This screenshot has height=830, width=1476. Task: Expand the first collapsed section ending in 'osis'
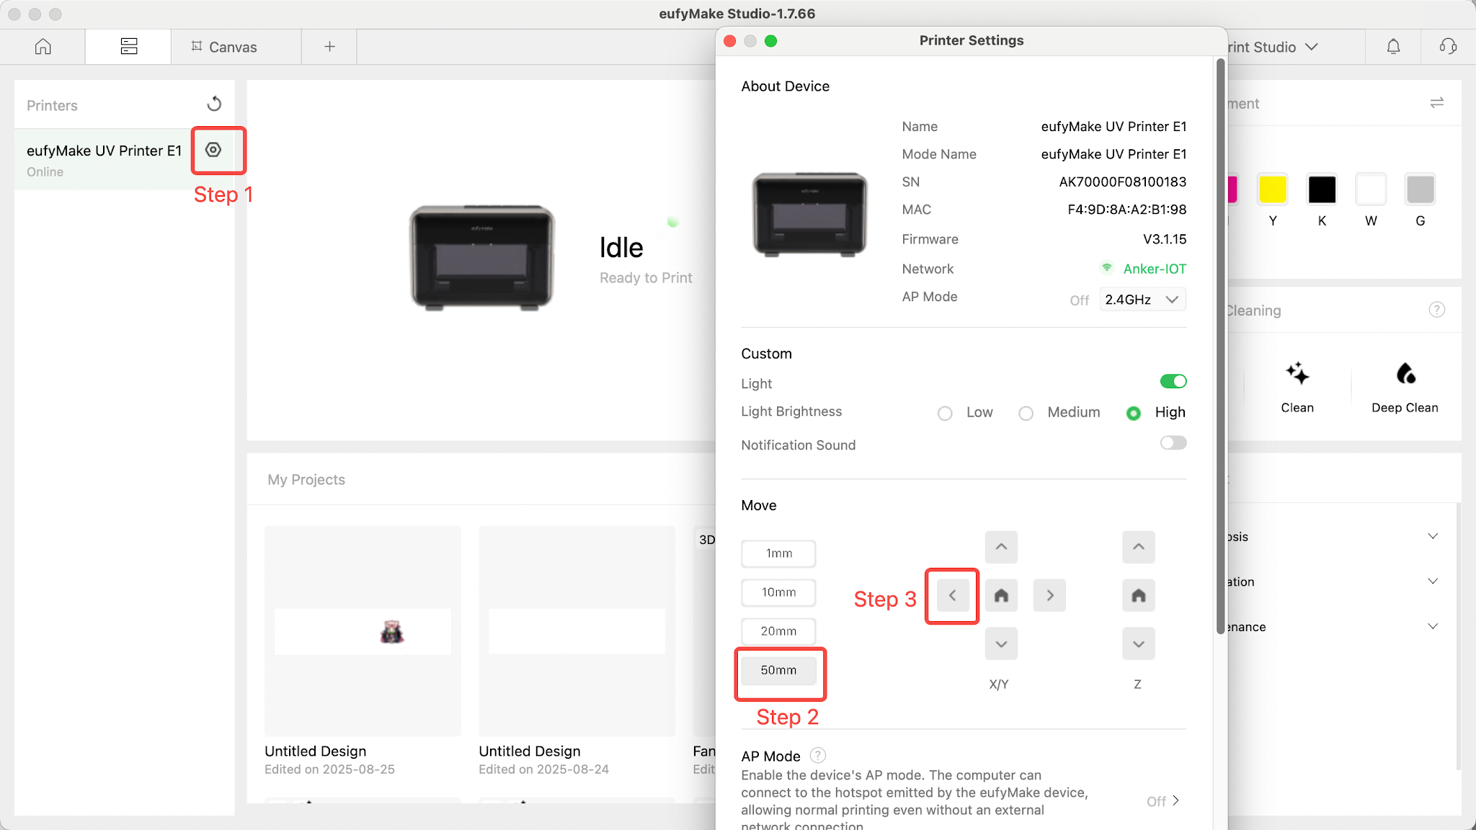click(1432, 537)
